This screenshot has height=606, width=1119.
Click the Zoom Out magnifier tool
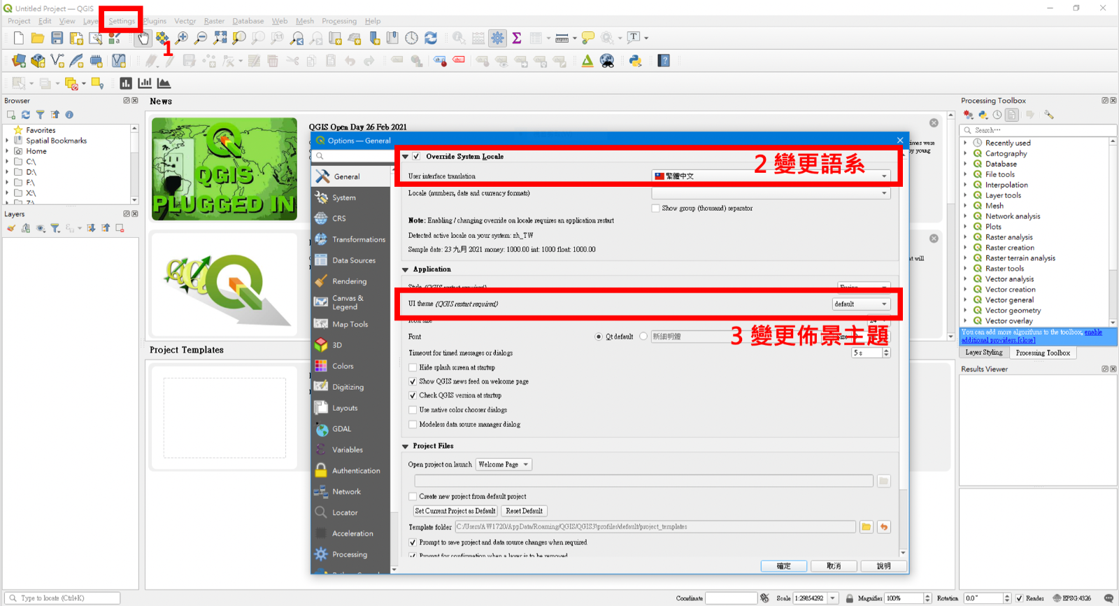tap(201, 38)
